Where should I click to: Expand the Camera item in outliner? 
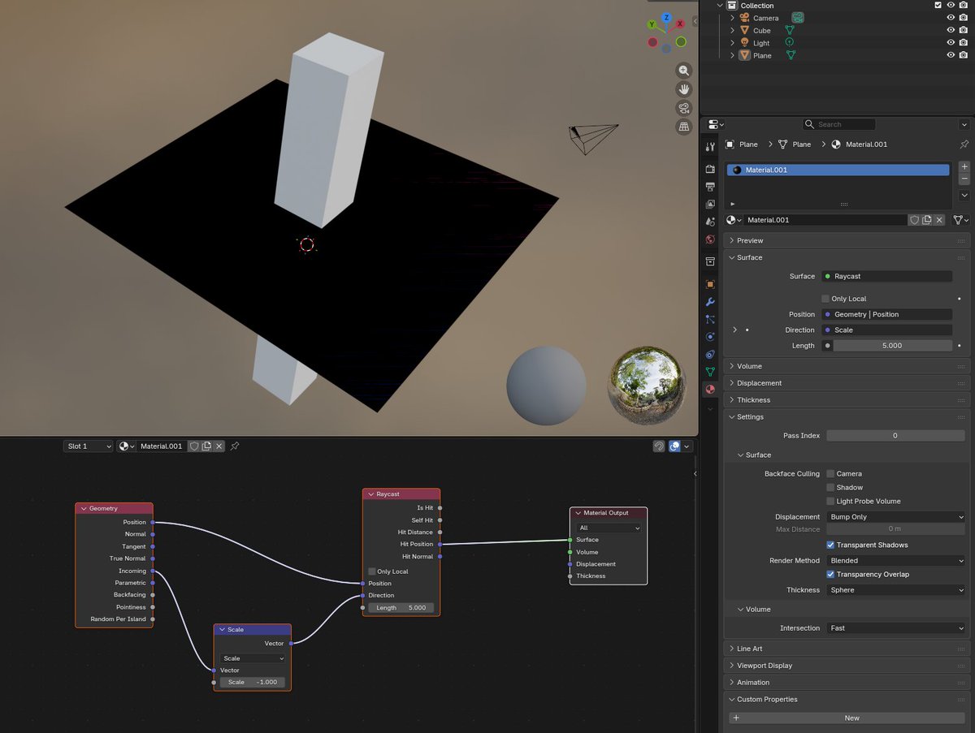732,18
